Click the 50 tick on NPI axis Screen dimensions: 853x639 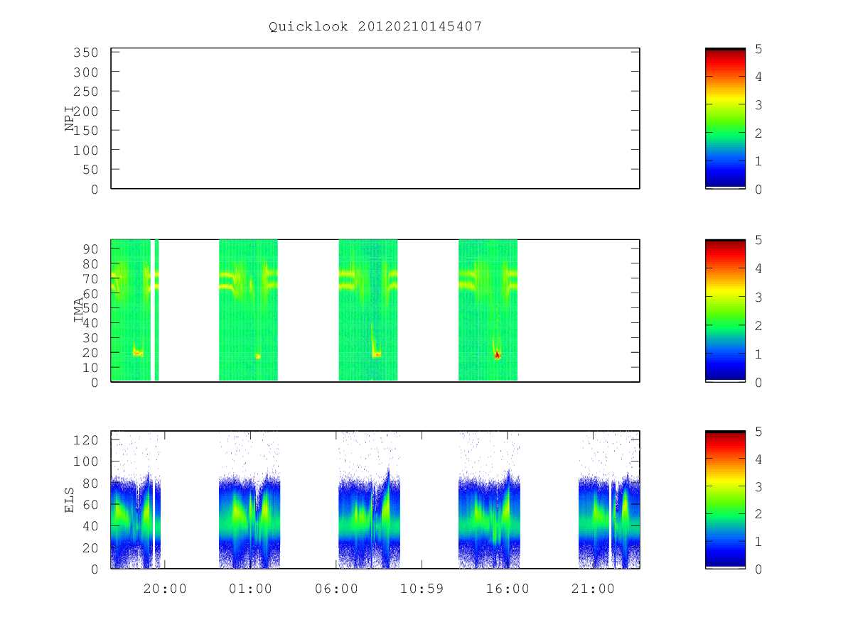pos(89,170)
